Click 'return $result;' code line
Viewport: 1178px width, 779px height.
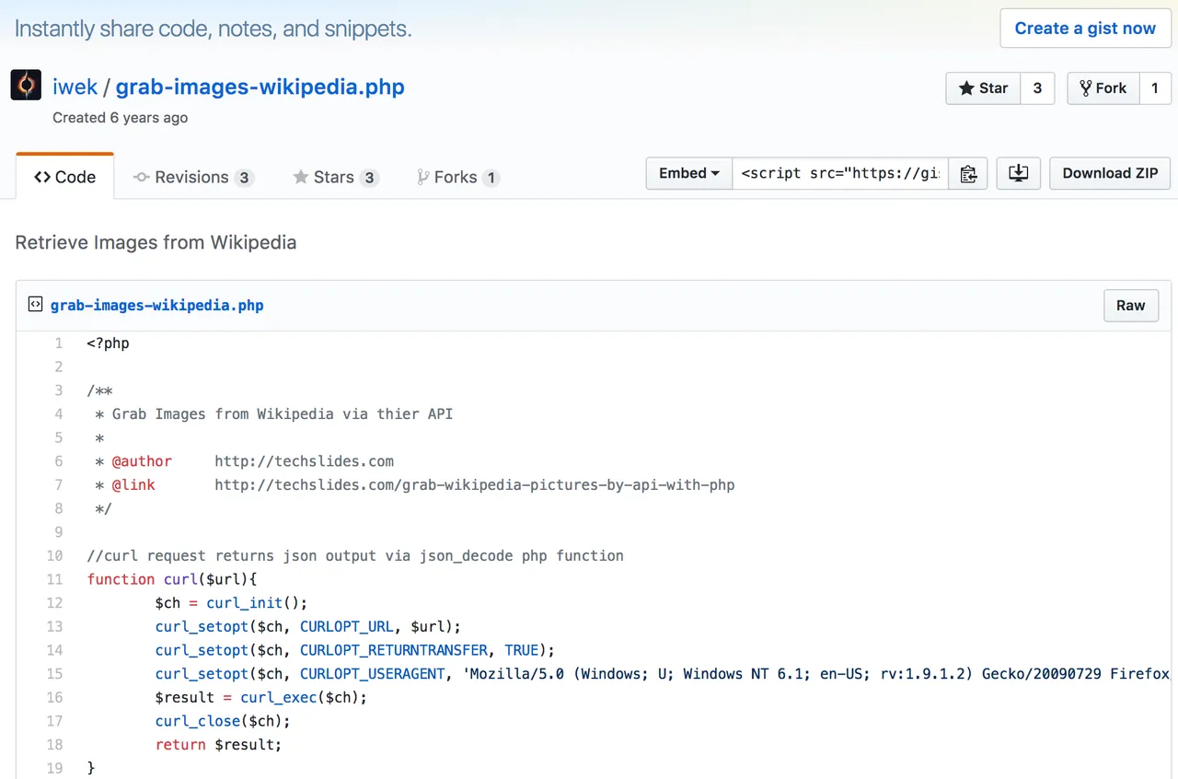click(x=218, y=745)
